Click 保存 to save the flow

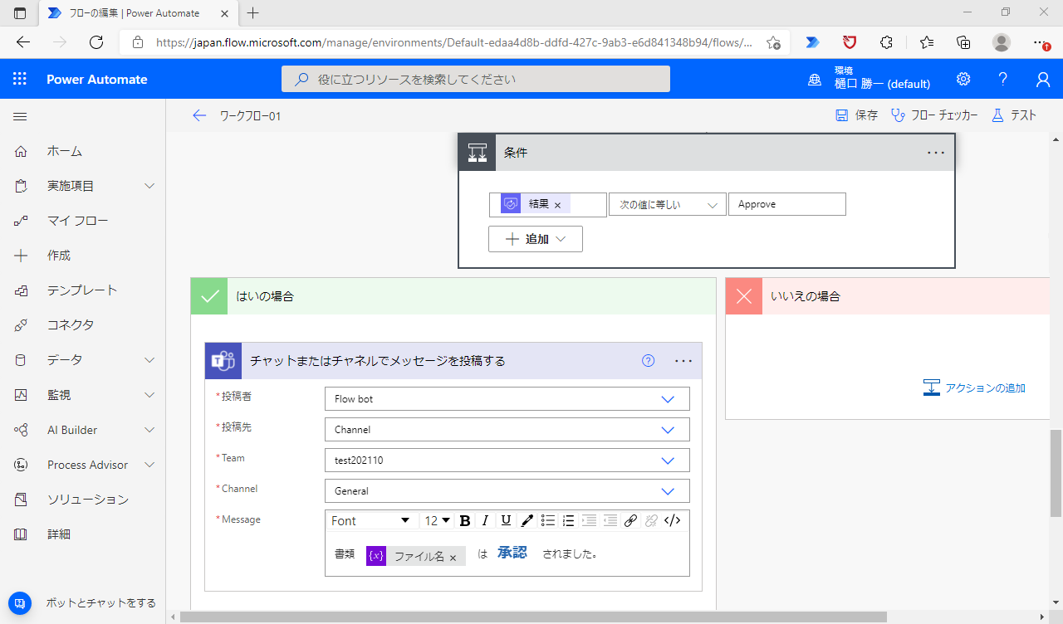click(x=856, y=115)
